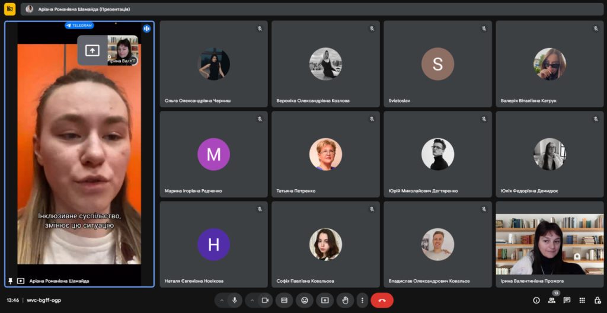Select Ірина Валентинівна Прожога video tile
This screenshot has height=313, width=607.
coord(550,244)
